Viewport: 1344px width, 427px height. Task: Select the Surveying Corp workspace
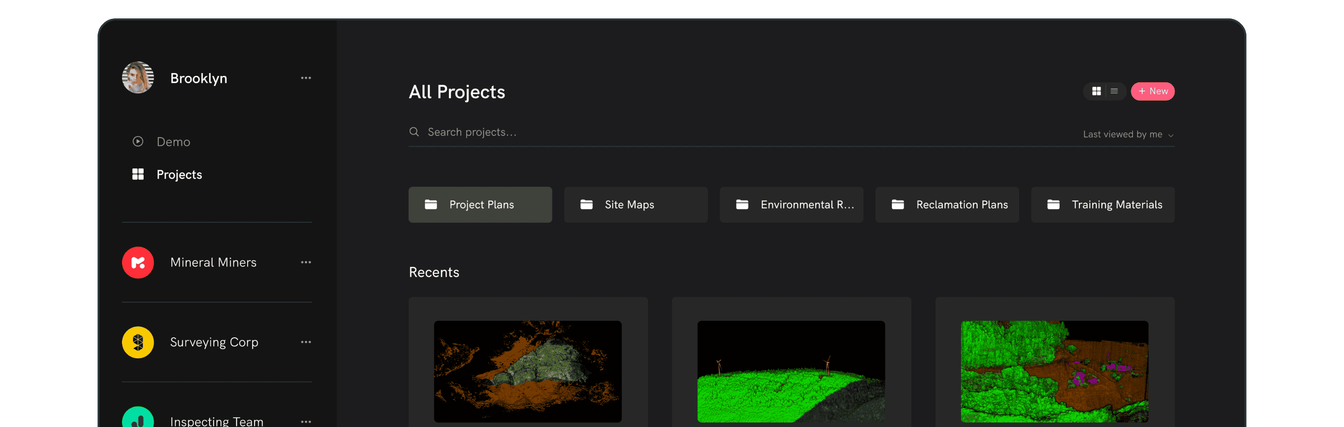coord(214,342)
